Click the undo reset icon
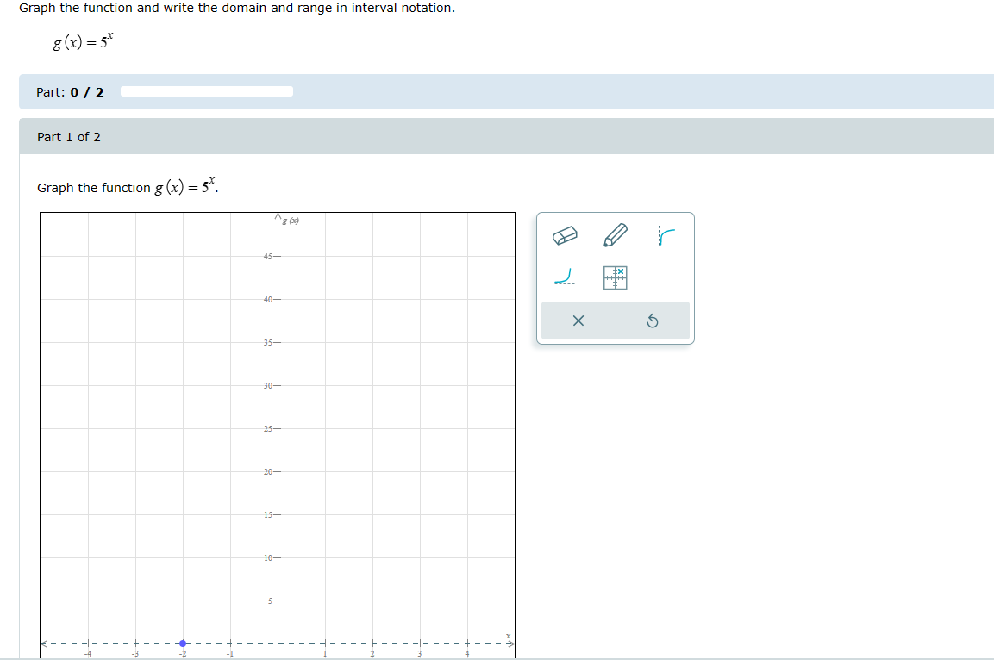The image size is (994, 660). (x=653, y=320)
